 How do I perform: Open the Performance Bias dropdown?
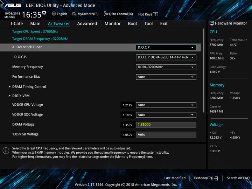(x=166, y=77)
